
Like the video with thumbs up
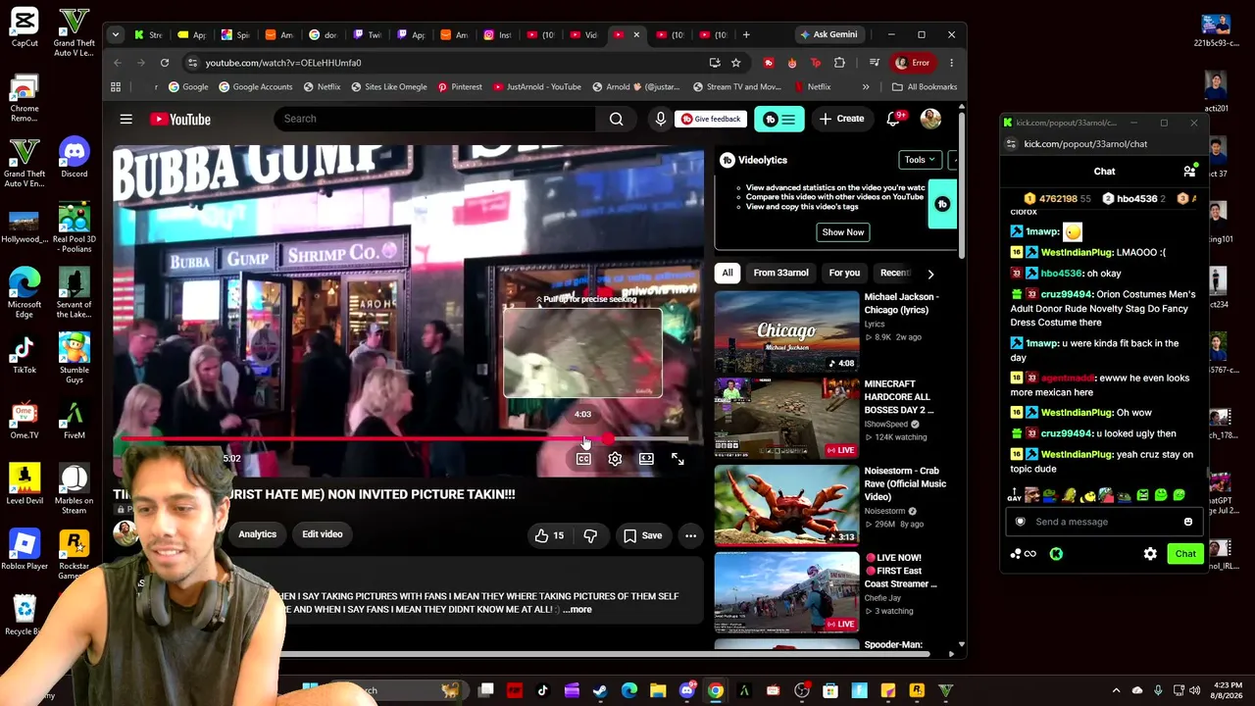(550, 535)
